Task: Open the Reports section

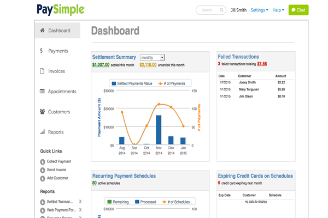Action: pyautogui.click(x=56, y=132)
